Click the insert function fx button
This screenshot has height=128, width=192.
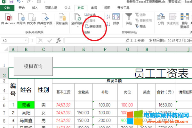click(59, 41)
